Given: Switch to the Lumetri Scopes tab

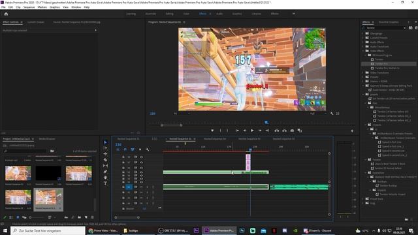Looking at the screenshot, I should 36,22.
